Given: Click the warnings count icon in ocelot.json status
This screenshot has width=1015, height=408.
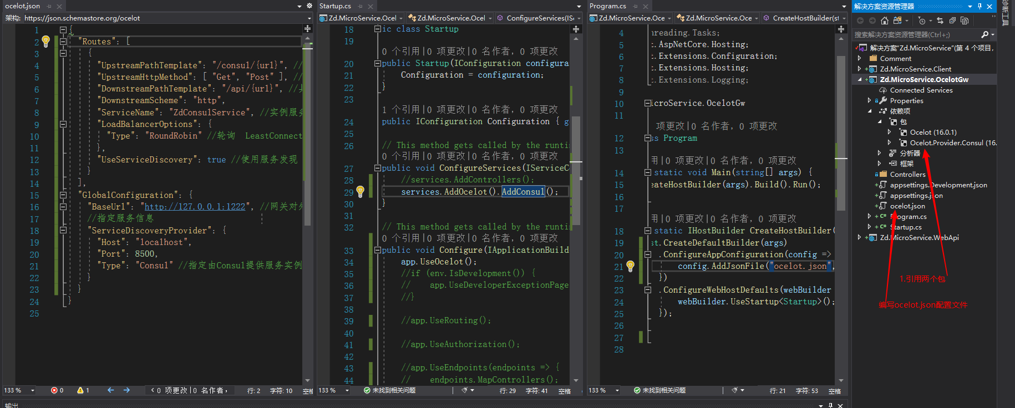Looking at the screenshot, I should click(x=83, y=390).
